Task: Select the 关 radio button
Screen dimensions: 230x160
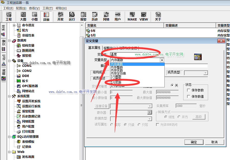Action: tap(172, 85)
